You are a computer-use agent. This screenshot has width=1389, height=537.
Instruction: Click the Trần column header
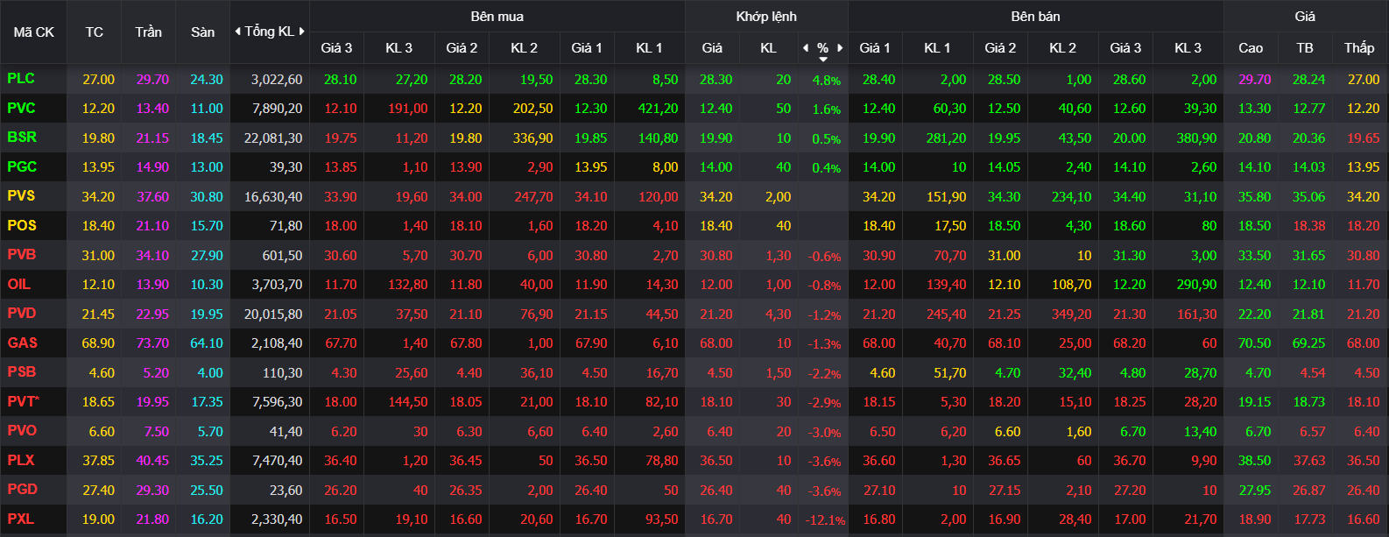click(149, 32)
